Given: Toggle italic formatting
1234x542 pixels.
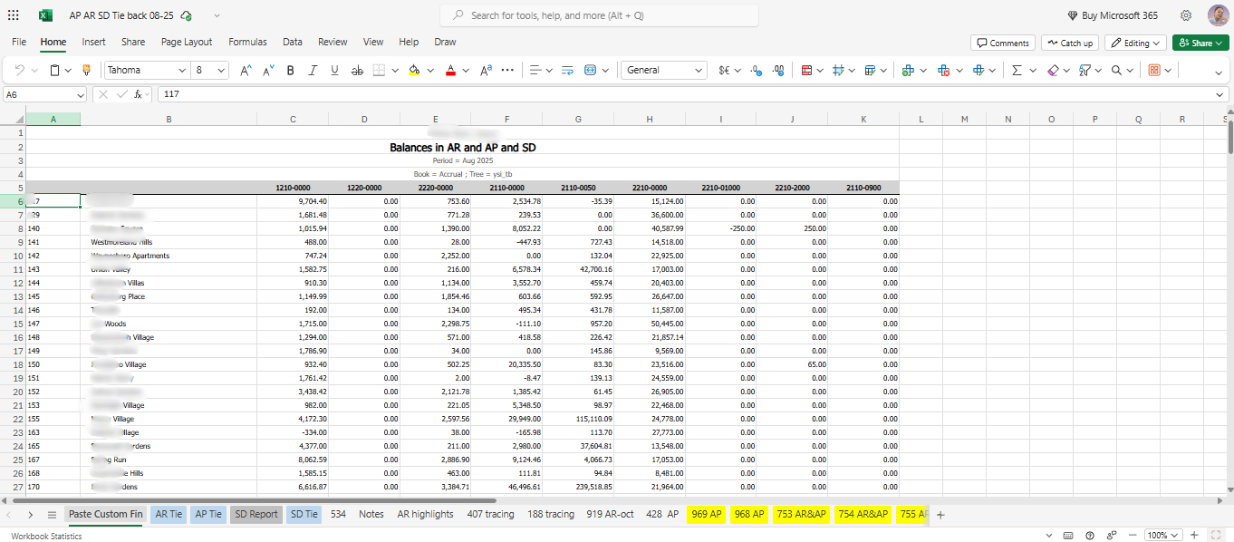Looking at the screenshot, I should pos(313,70).
